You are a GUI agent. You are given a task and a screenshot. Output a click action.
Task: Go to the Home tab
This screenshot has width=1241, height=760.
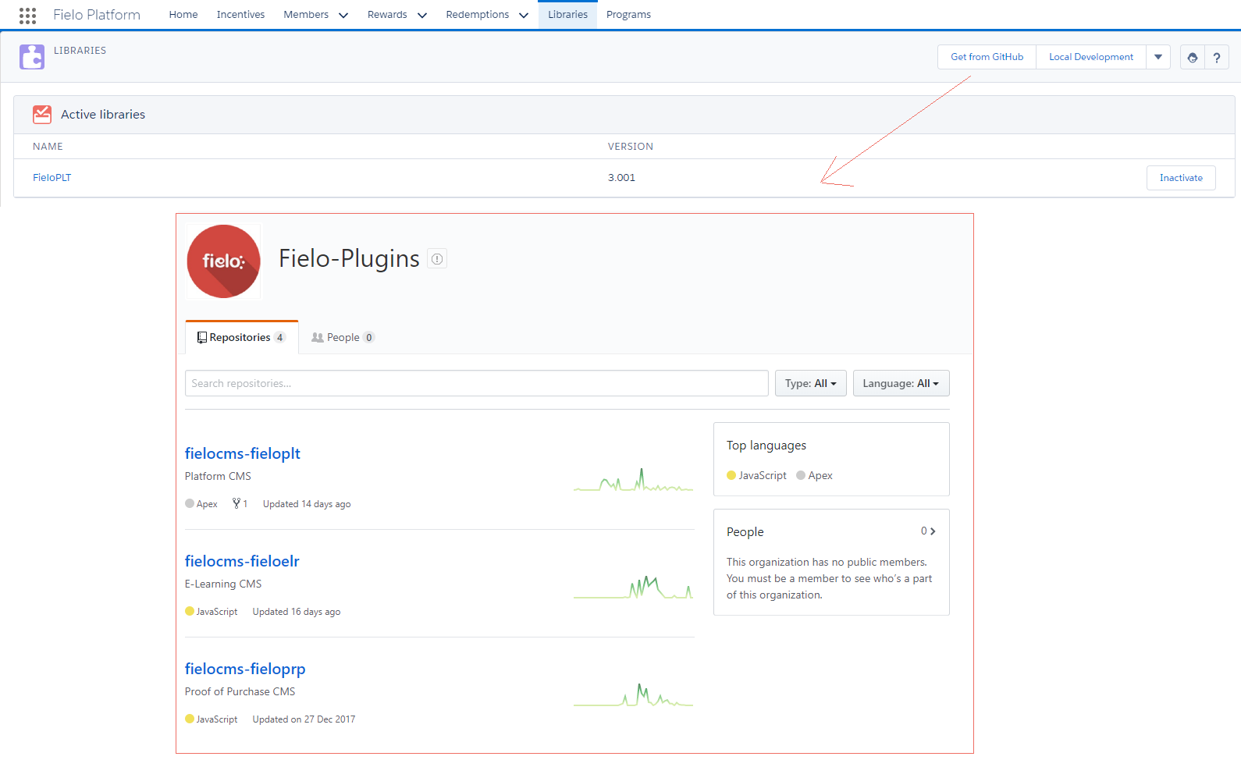click(x=183, y=15)
